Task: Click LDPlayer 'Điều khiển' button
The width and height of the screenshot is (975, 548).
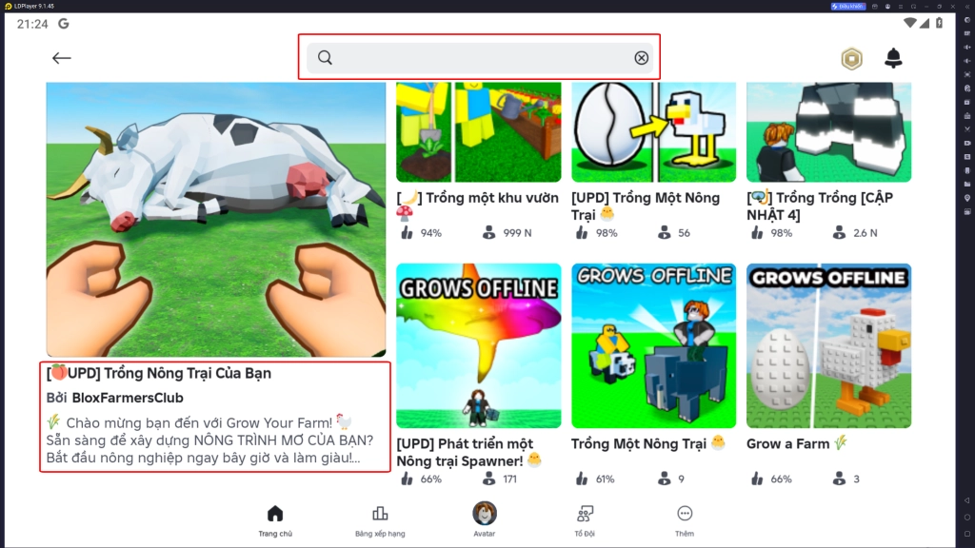Action: [x=848, y=7]
